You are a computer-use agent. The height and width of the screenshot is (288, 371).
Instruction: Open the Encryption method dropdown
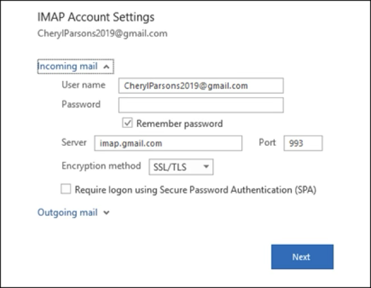pyautogui.click(x=181, y=167)
